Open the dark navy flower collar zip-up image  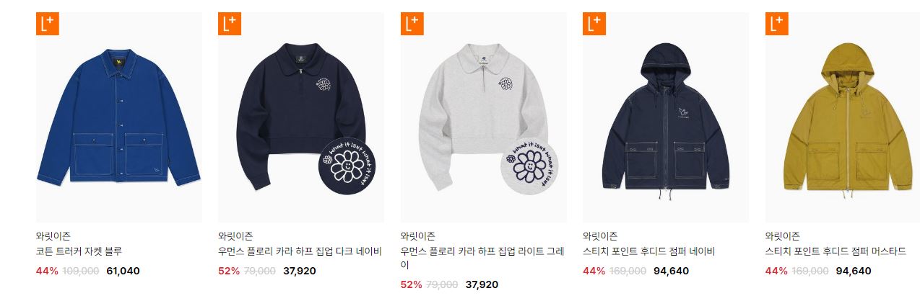pyautogui.click(x=301, y=117)
